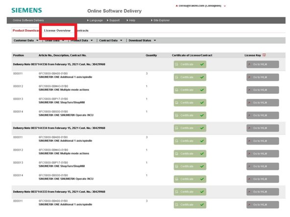Click the Siemens logo
Viewport: 290px width, 217px height.
[x=26, y=10]
